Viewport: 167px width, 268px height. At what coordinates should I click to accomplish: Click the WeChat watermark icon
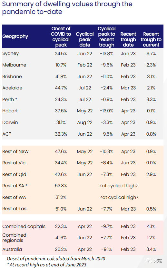[149, 261]
